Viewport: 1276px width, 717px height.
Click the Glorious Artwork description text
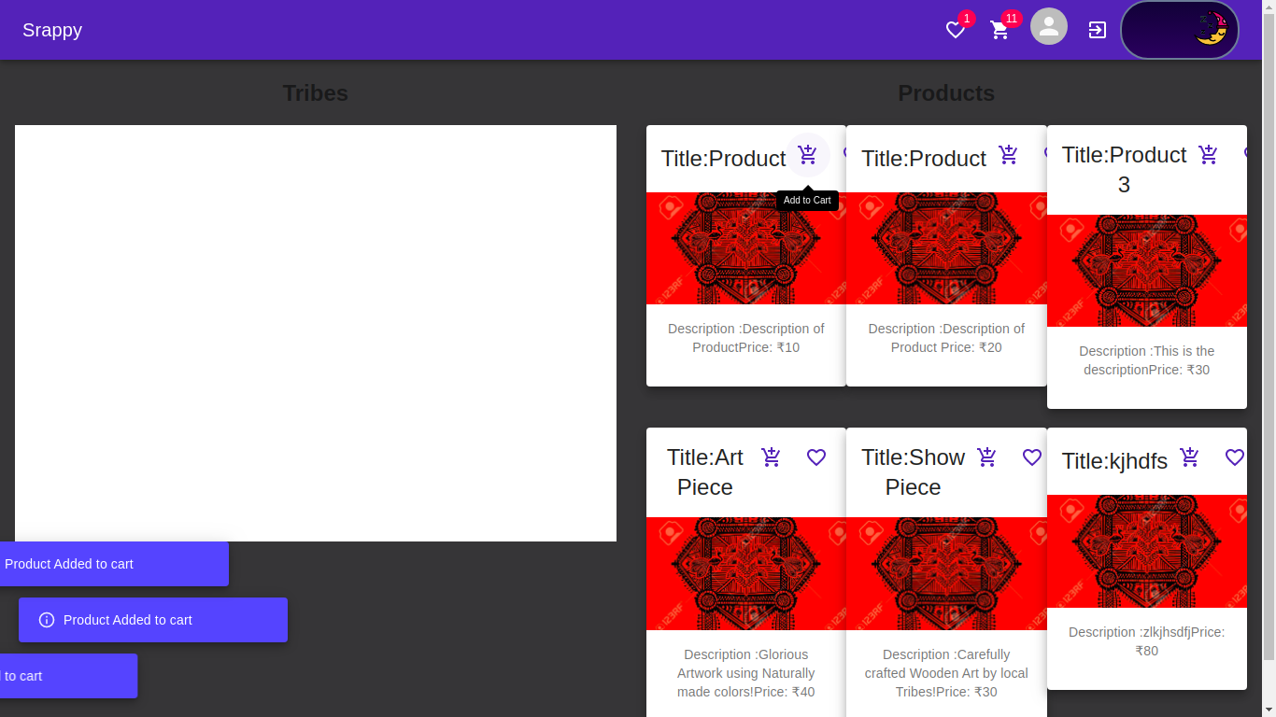point(746,673)
